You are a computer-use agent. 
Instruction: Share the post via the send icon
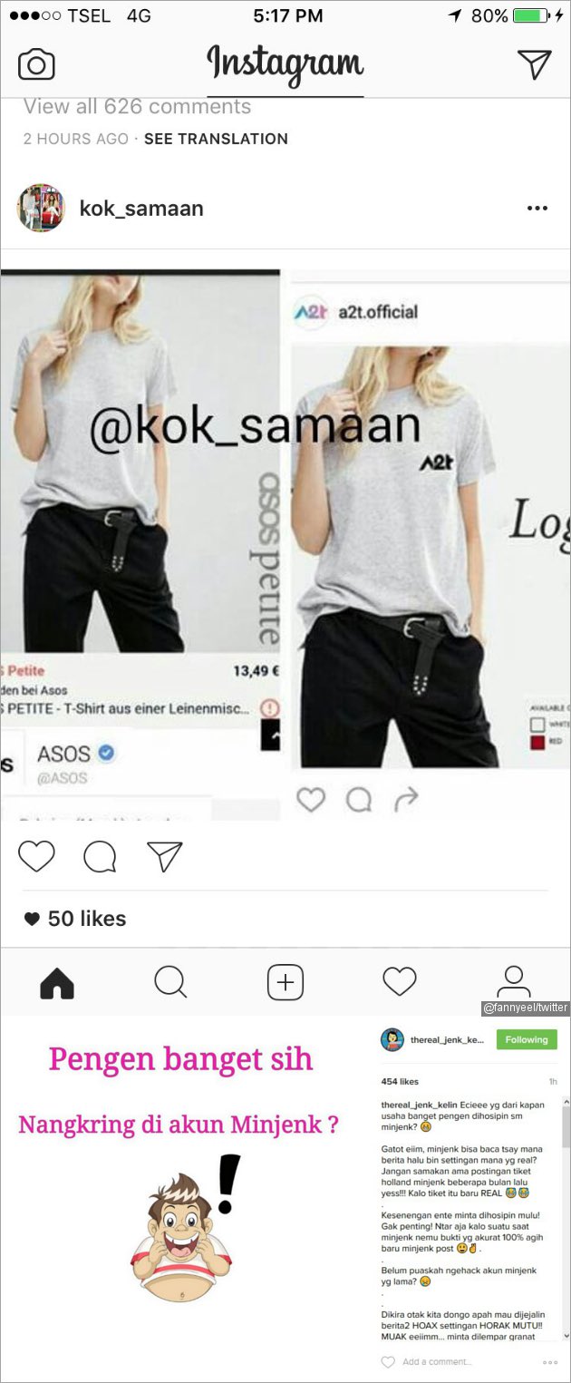(x=164, y=856)
